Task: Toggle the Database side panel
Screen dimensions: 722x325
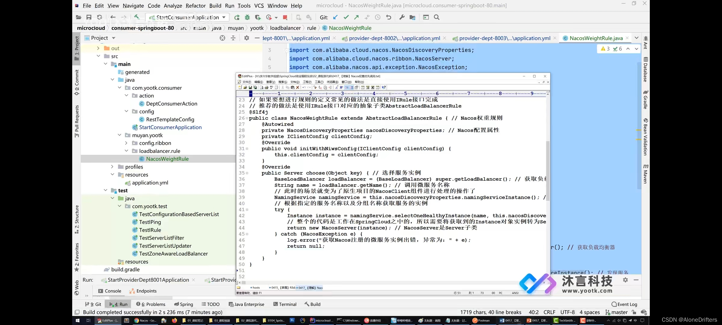Action: tap(645, 70)
